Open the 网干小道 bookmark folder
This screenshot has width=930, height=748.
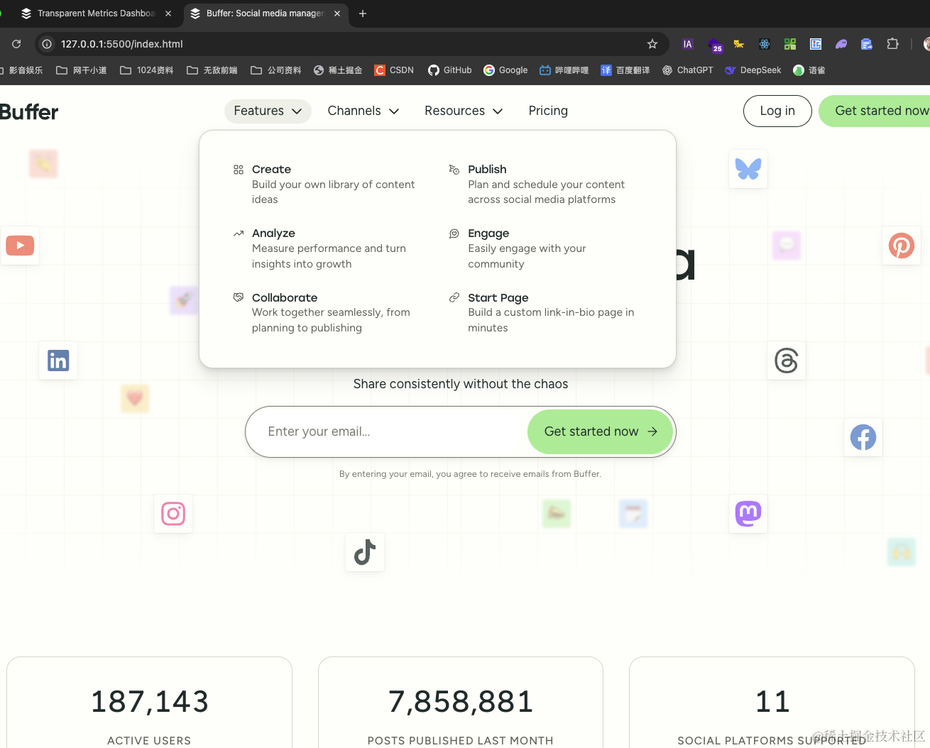82,70
